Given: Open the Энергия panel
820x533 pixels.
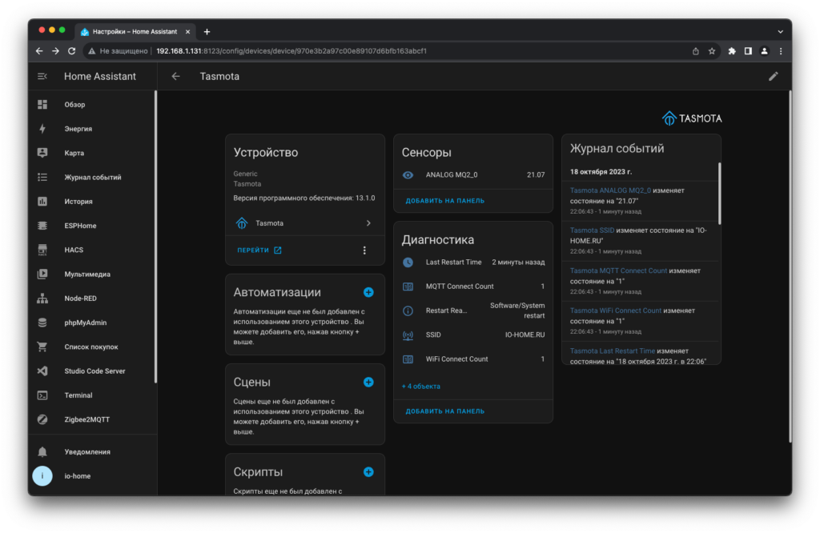Looking at the screenshot, I should click(92, 129).
